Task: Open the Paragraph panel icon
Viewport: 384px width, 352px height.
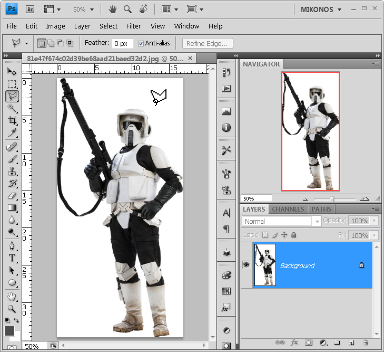Action: pos(227,229)
